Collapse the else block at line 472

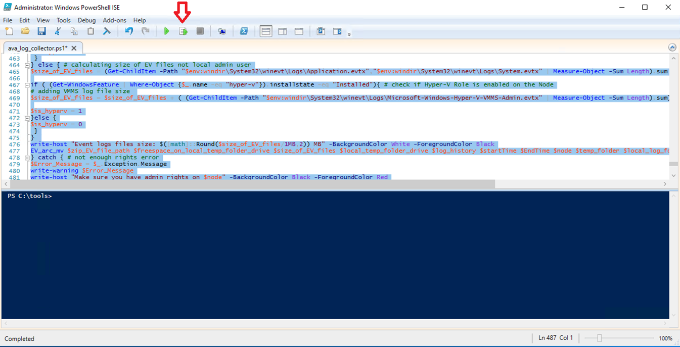[27, 118]
